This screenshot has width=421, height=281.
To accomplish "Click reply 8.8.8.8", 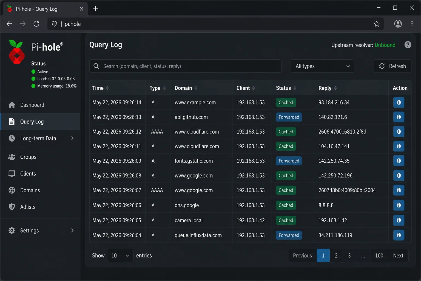I will click(326, 205).
